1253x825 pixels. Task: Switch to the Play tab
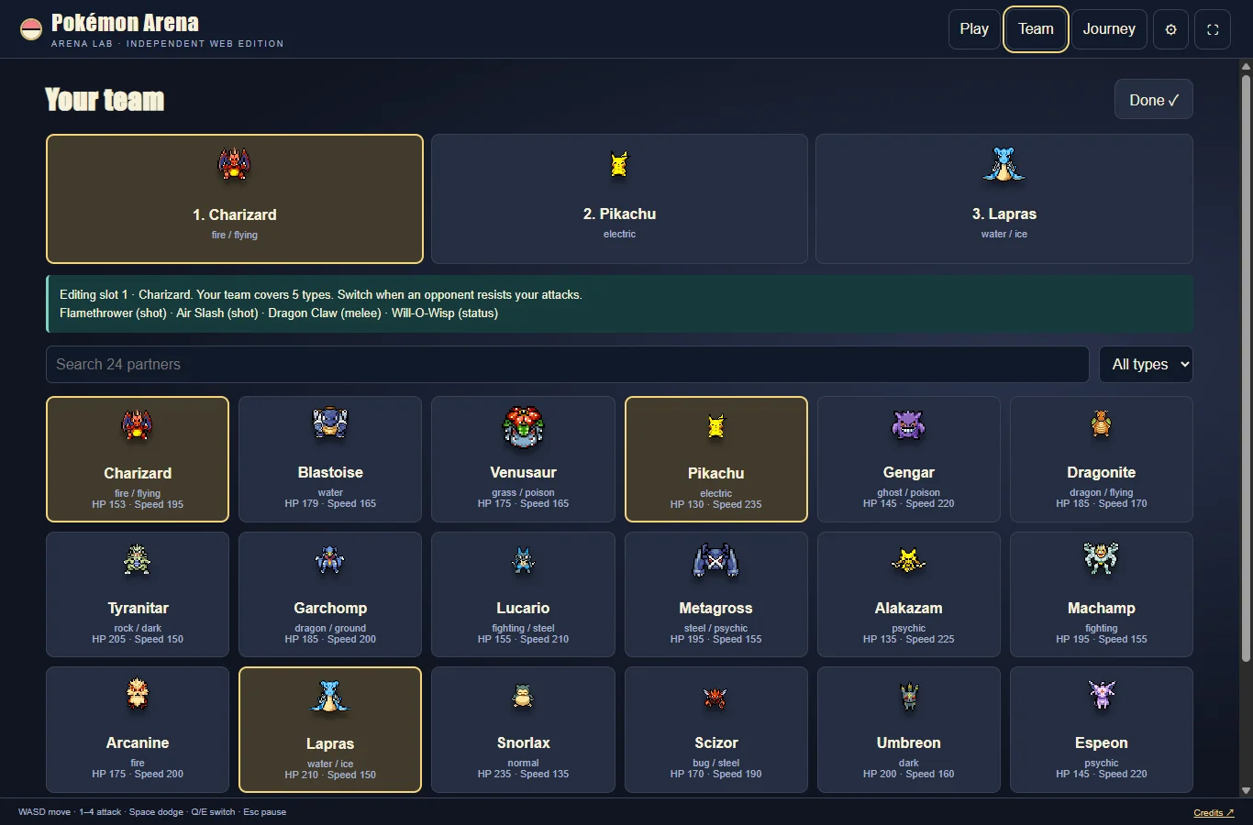click(974, 29)
